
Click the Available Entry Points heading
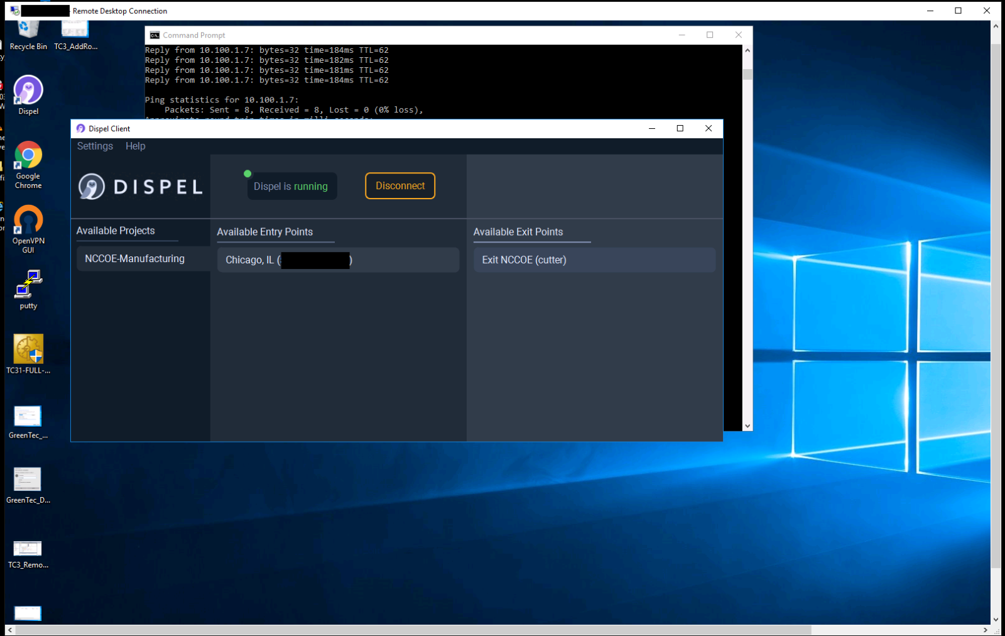point(265,232)
